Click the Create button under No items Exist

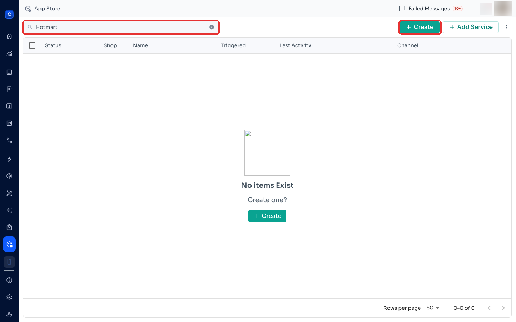267,216
